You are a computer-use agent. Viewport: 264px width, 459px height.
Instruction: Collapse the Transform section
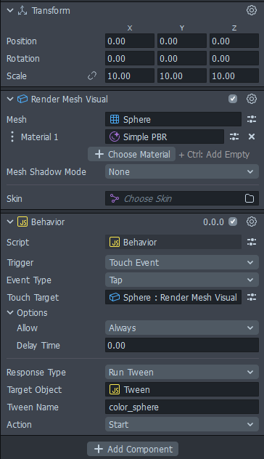(10, 11)
